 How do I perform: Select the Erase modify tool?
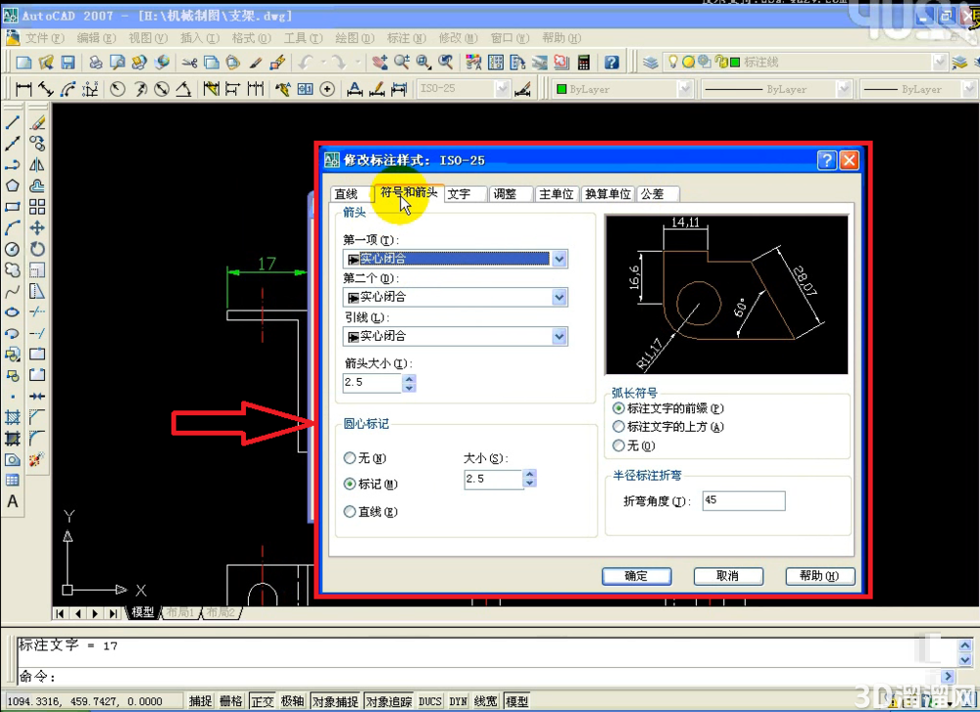click(37, 122)
